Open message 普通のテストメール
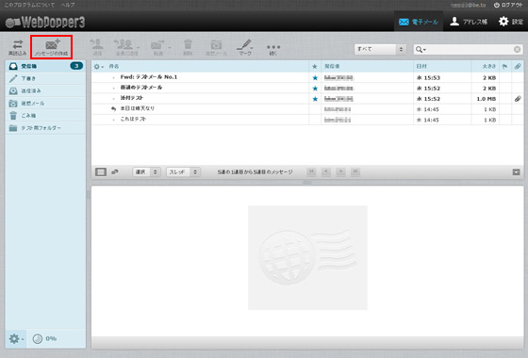528x358 pixels. [x=141, y=88]
